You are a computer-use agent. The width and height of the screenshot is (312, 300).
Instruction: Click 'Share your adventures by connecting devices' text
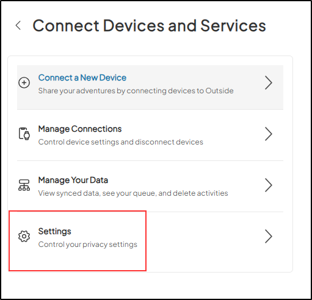(136, 91)
